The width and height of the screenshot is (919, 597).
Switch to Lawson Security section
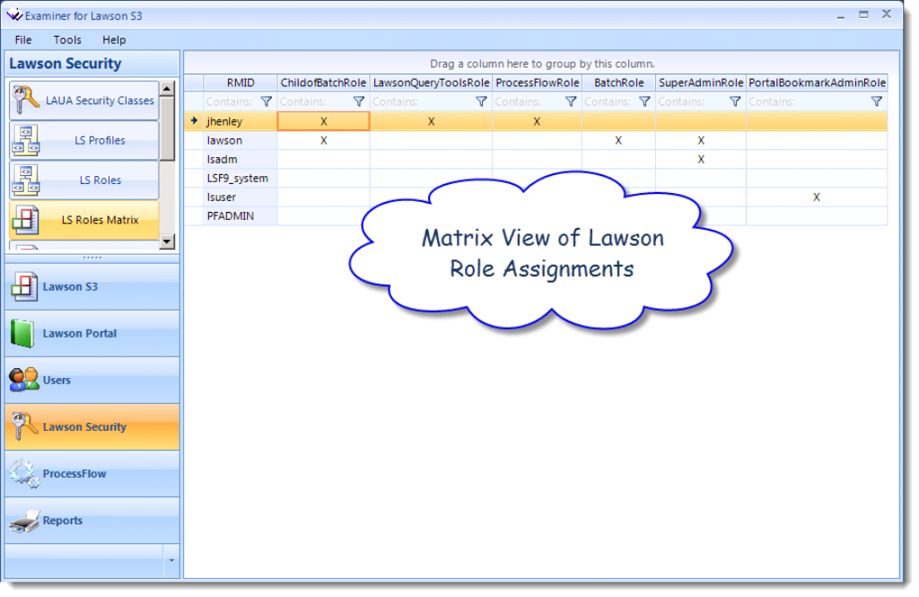[x=92, y=427]
